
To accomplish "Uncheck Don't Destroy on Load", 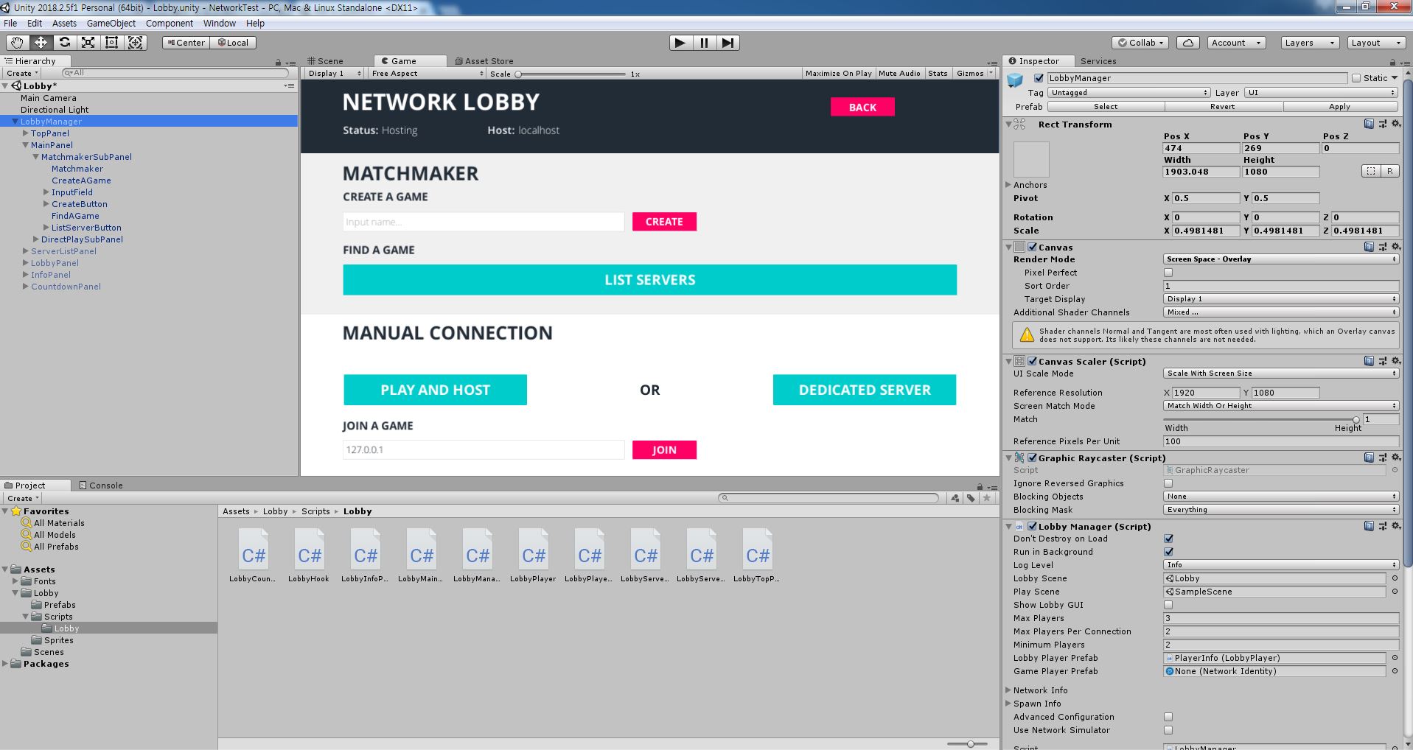I will pos(1168,539).
